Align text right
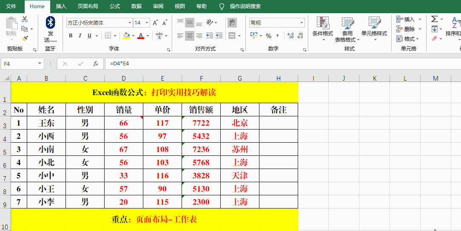Viewport: 461px width, 231px height. (x=199, y=36)
